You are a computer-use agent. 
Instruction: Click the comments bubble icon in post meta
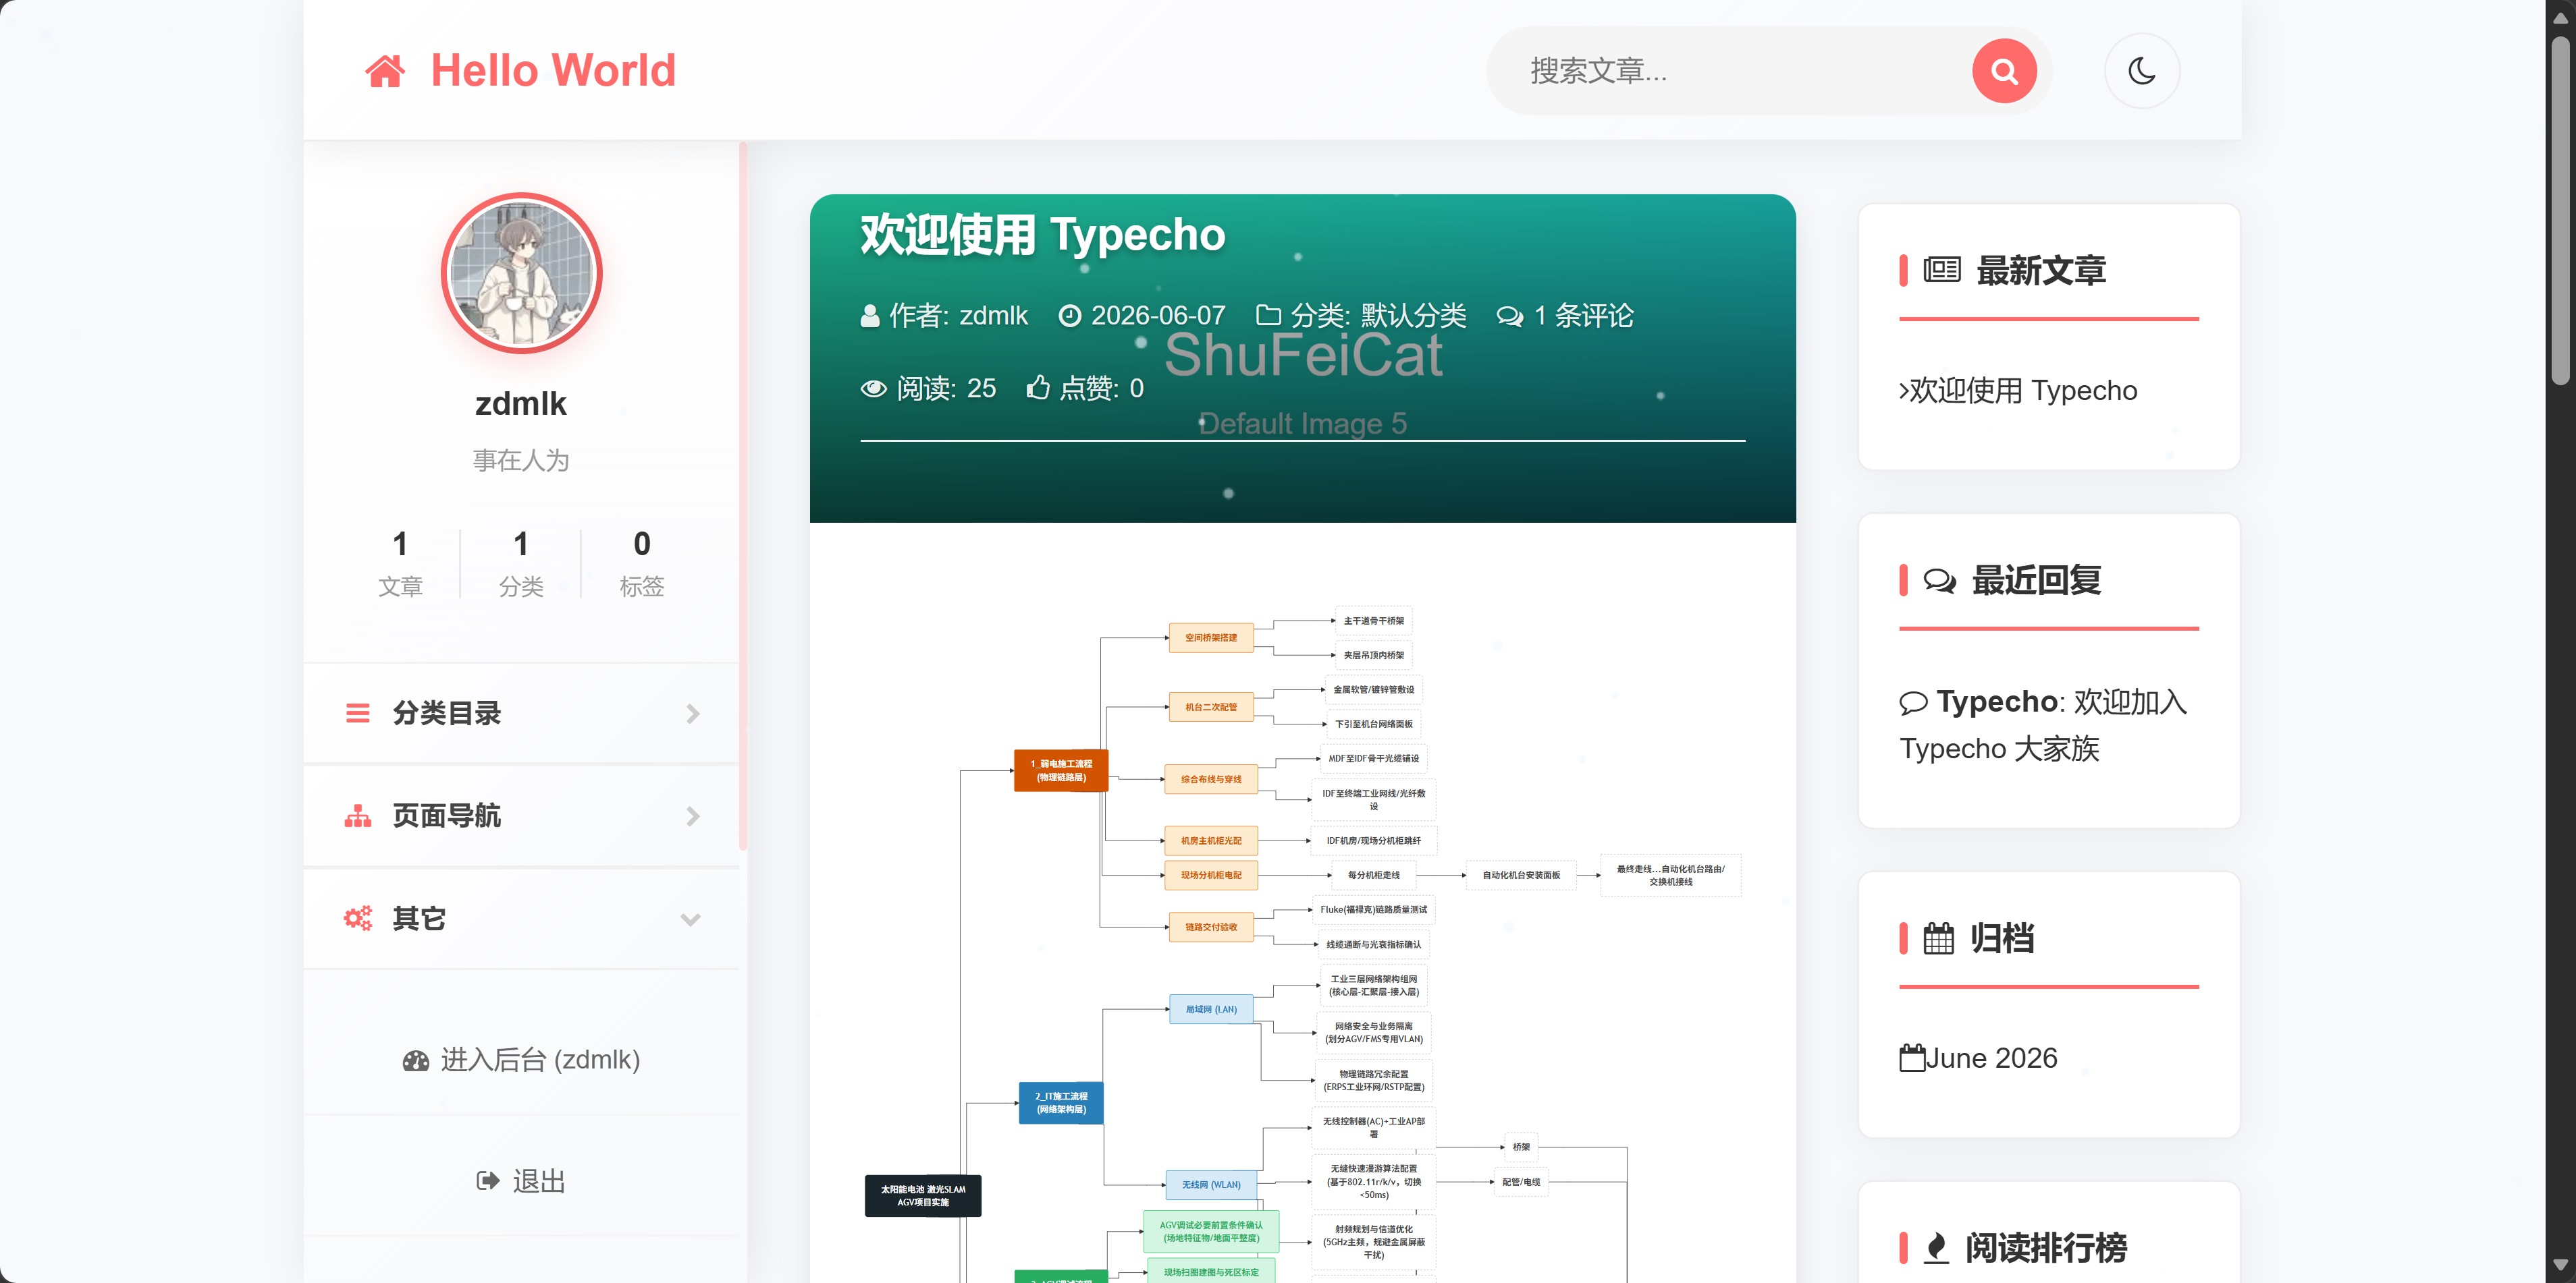click(1510, 317)
